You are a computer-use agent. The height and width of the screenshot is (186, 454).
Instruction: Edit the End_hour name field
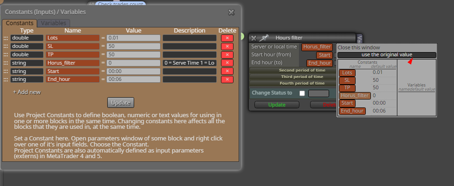(x=73, y=80)
